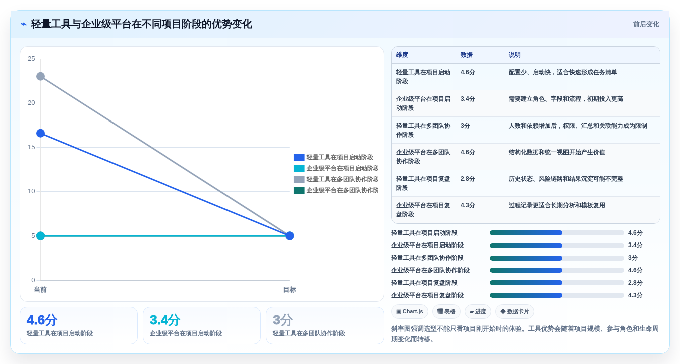Viewport: 680px width, 364px height.
Task: Click the gray data point at 当前 on the chart
Action: pos(41,76)
